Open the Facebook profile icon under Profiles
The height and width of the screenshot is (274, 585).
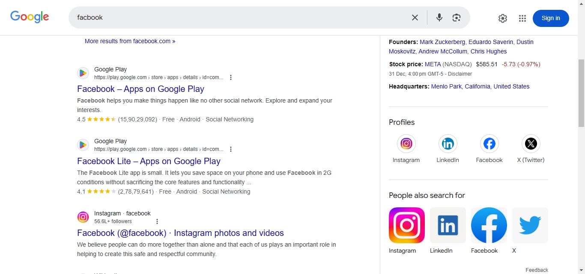click(489, 144)
